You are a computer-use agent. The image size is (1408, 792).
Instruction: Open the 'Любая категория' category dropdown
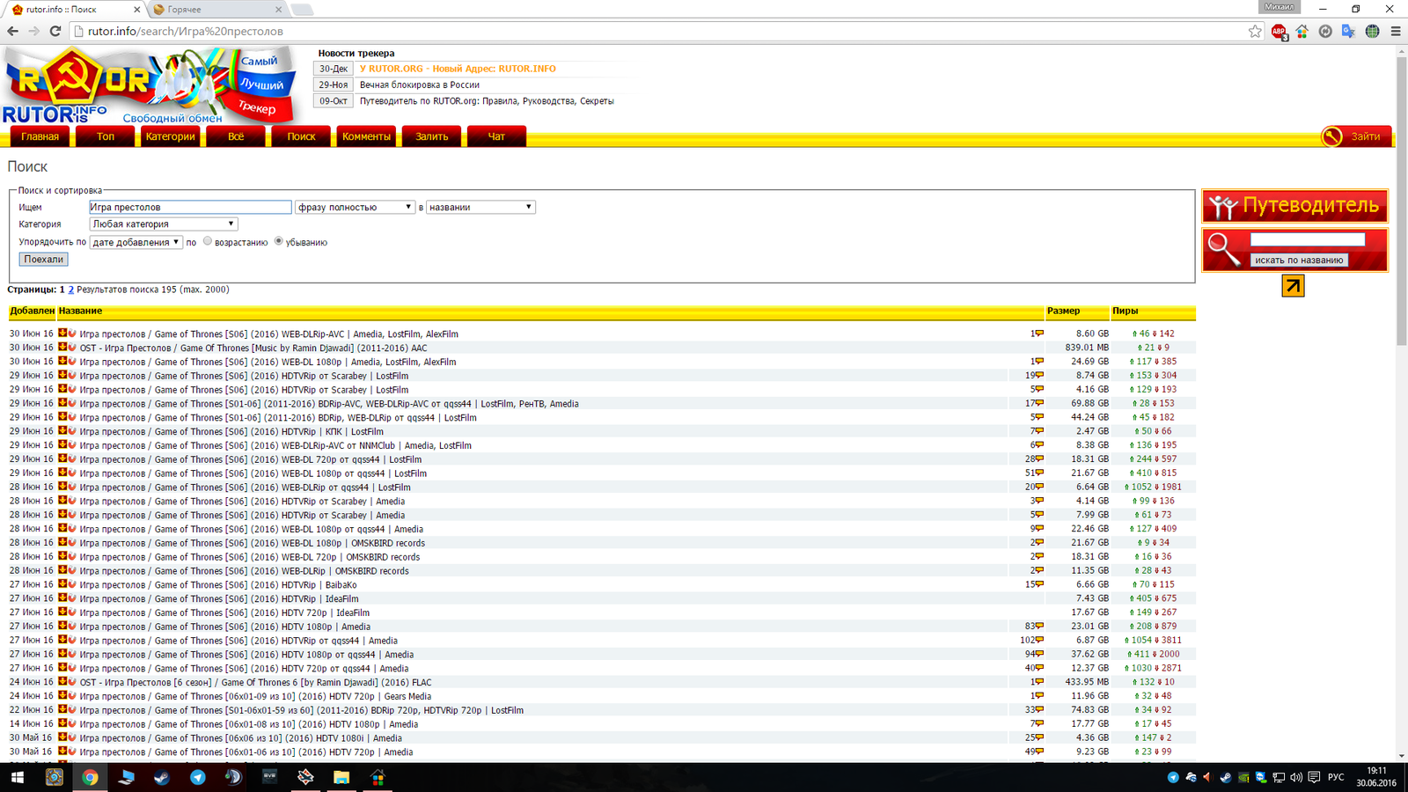coord(164,224)
